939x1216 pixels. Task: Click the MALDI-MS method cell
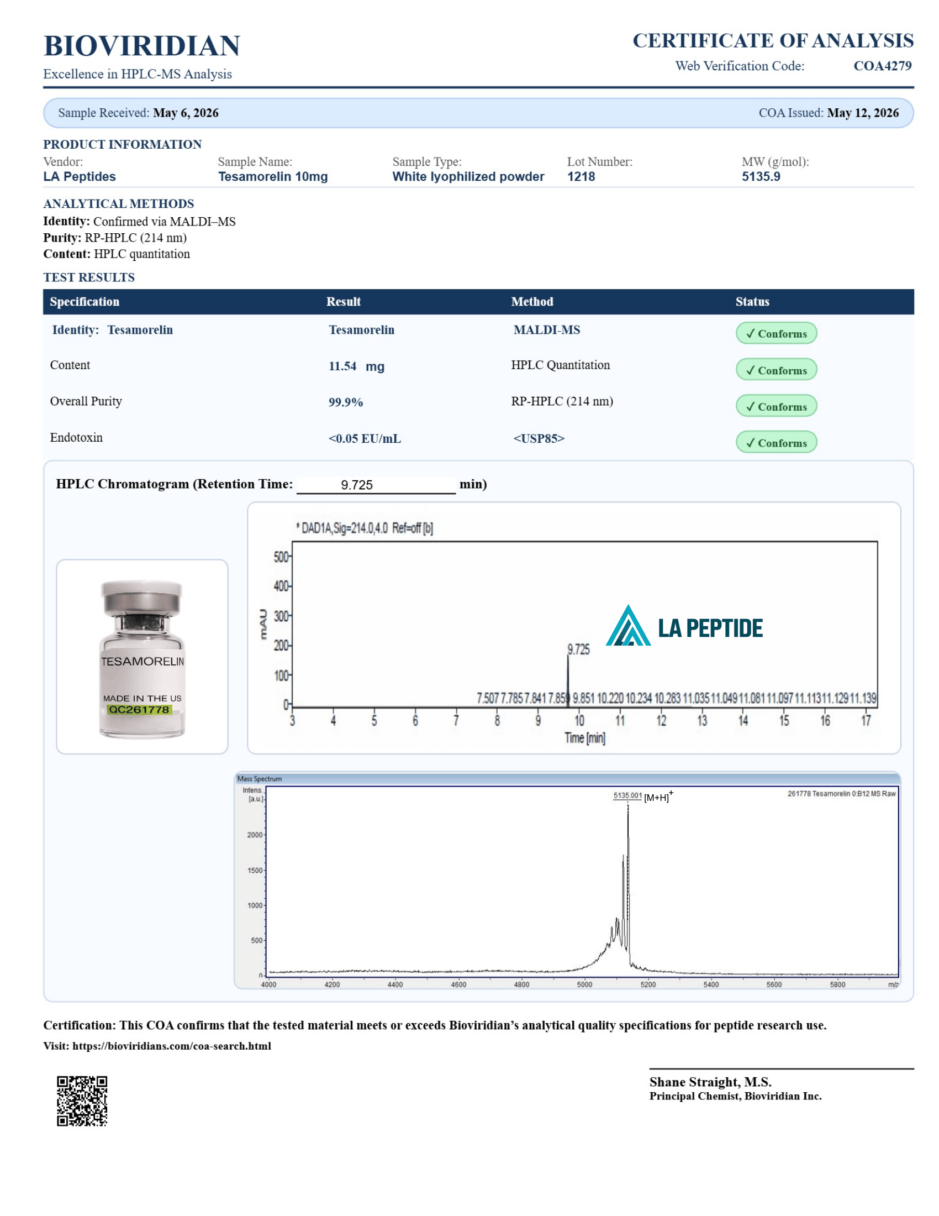[x=547, y=329]
